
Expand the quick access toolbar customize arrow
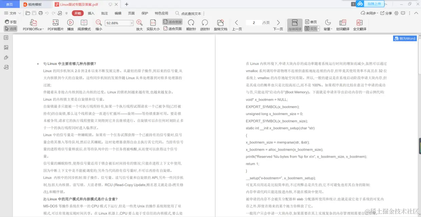pyautogui.click(x=67, y=14)
